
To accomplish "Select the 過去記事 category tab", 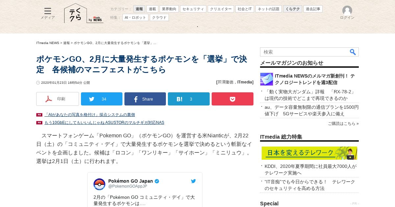I will click(313, 9).
